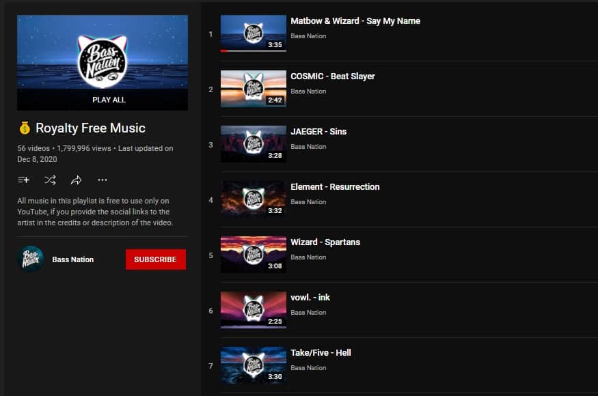This screenshot has width=598, height=396.
Task: Click PLAY ALL on playlist cover
Action: coord(109,100)
